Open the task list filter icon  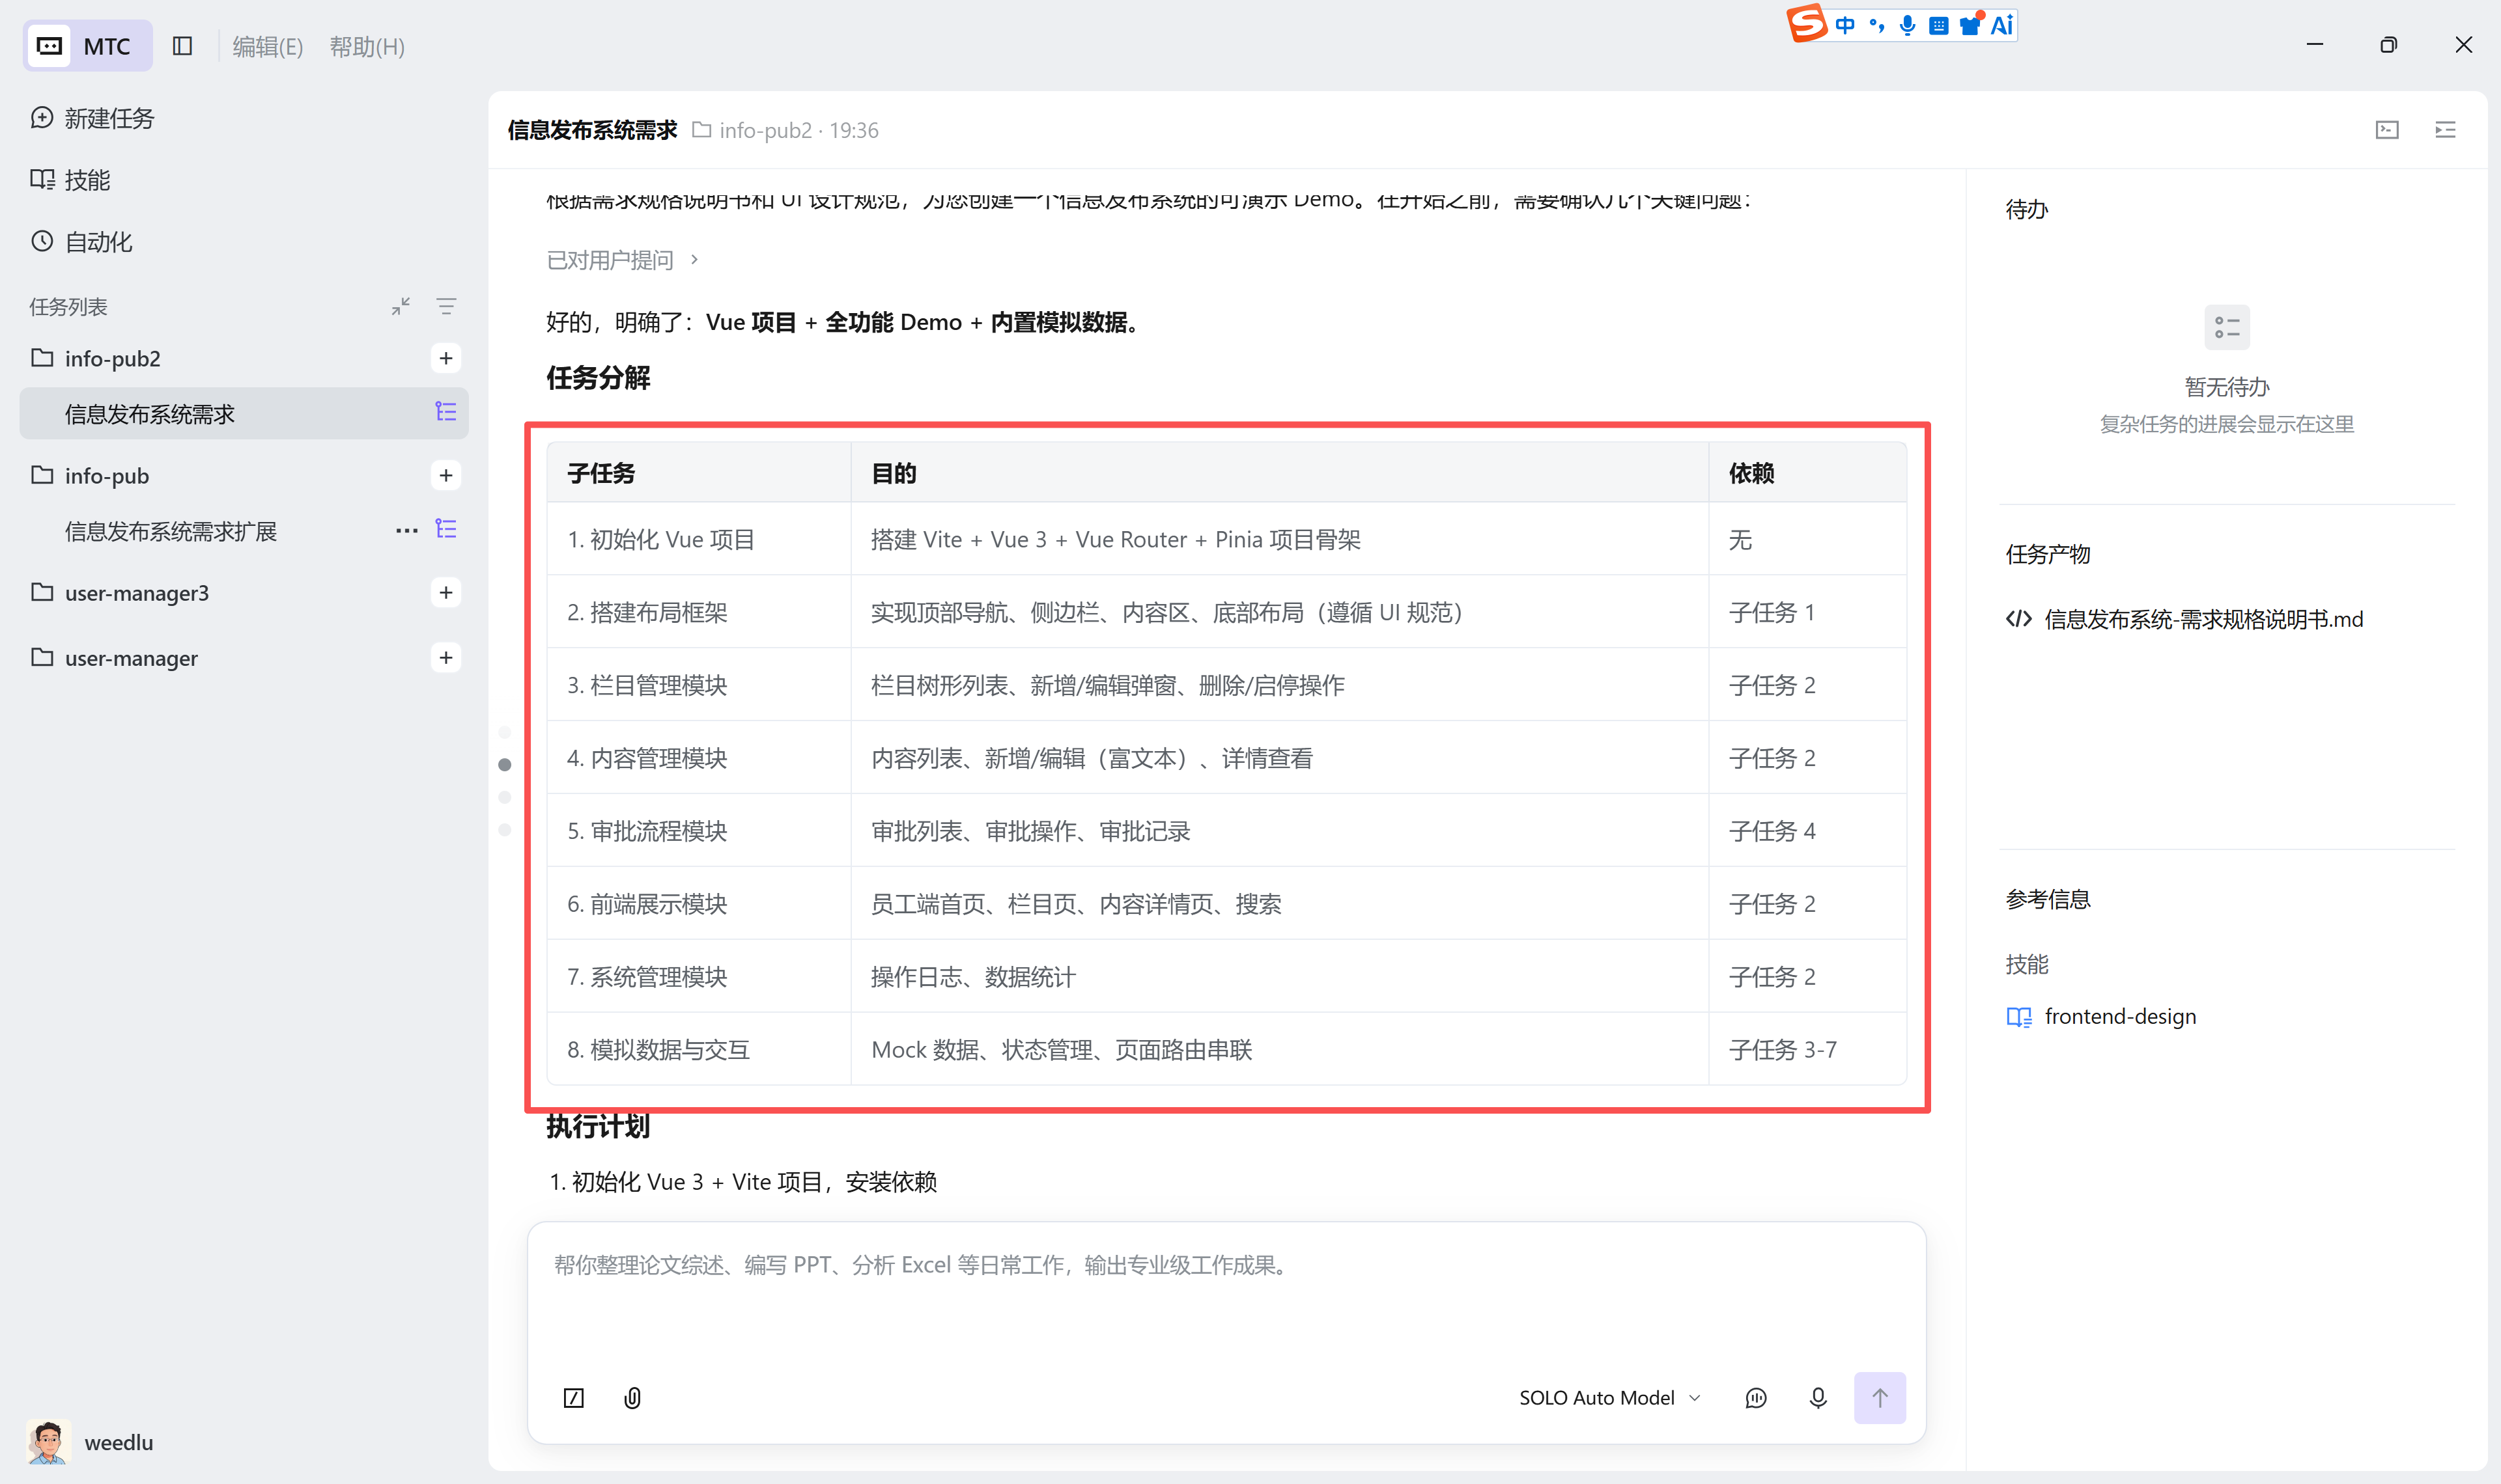coord(446,306)
